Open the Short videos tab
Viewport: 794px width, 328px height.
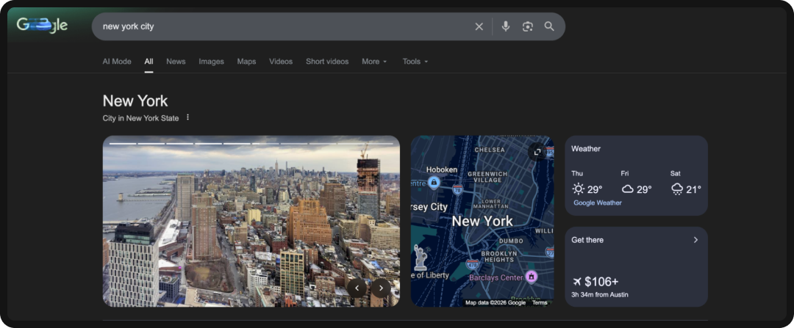tap(327, 61)
